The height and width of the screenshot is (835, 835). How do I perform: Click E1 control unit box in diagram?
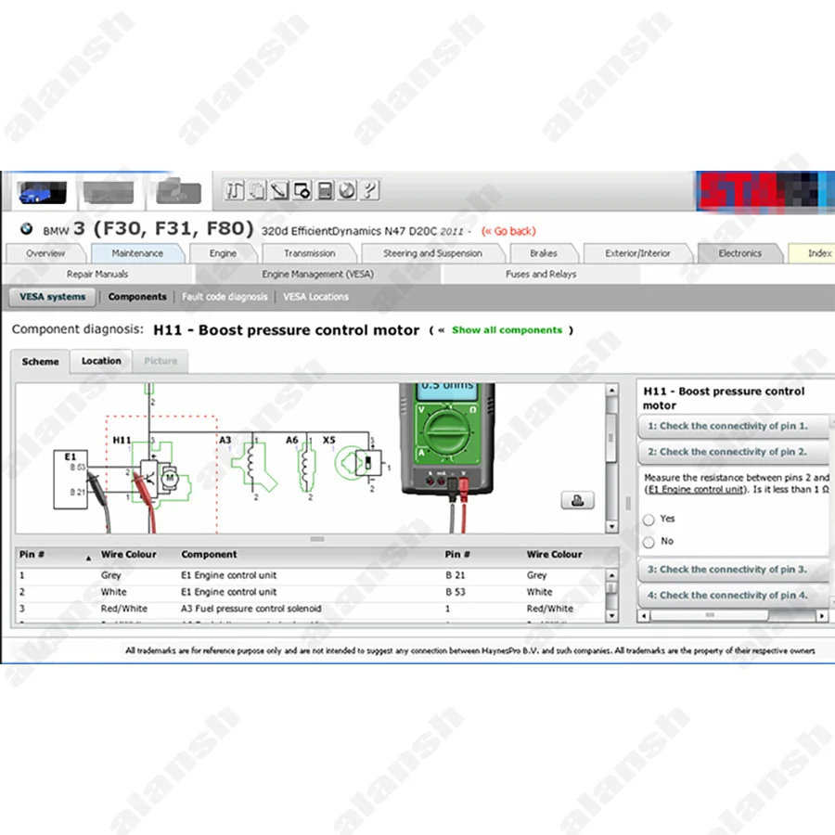pyautogui.click(x=71, y=480)
